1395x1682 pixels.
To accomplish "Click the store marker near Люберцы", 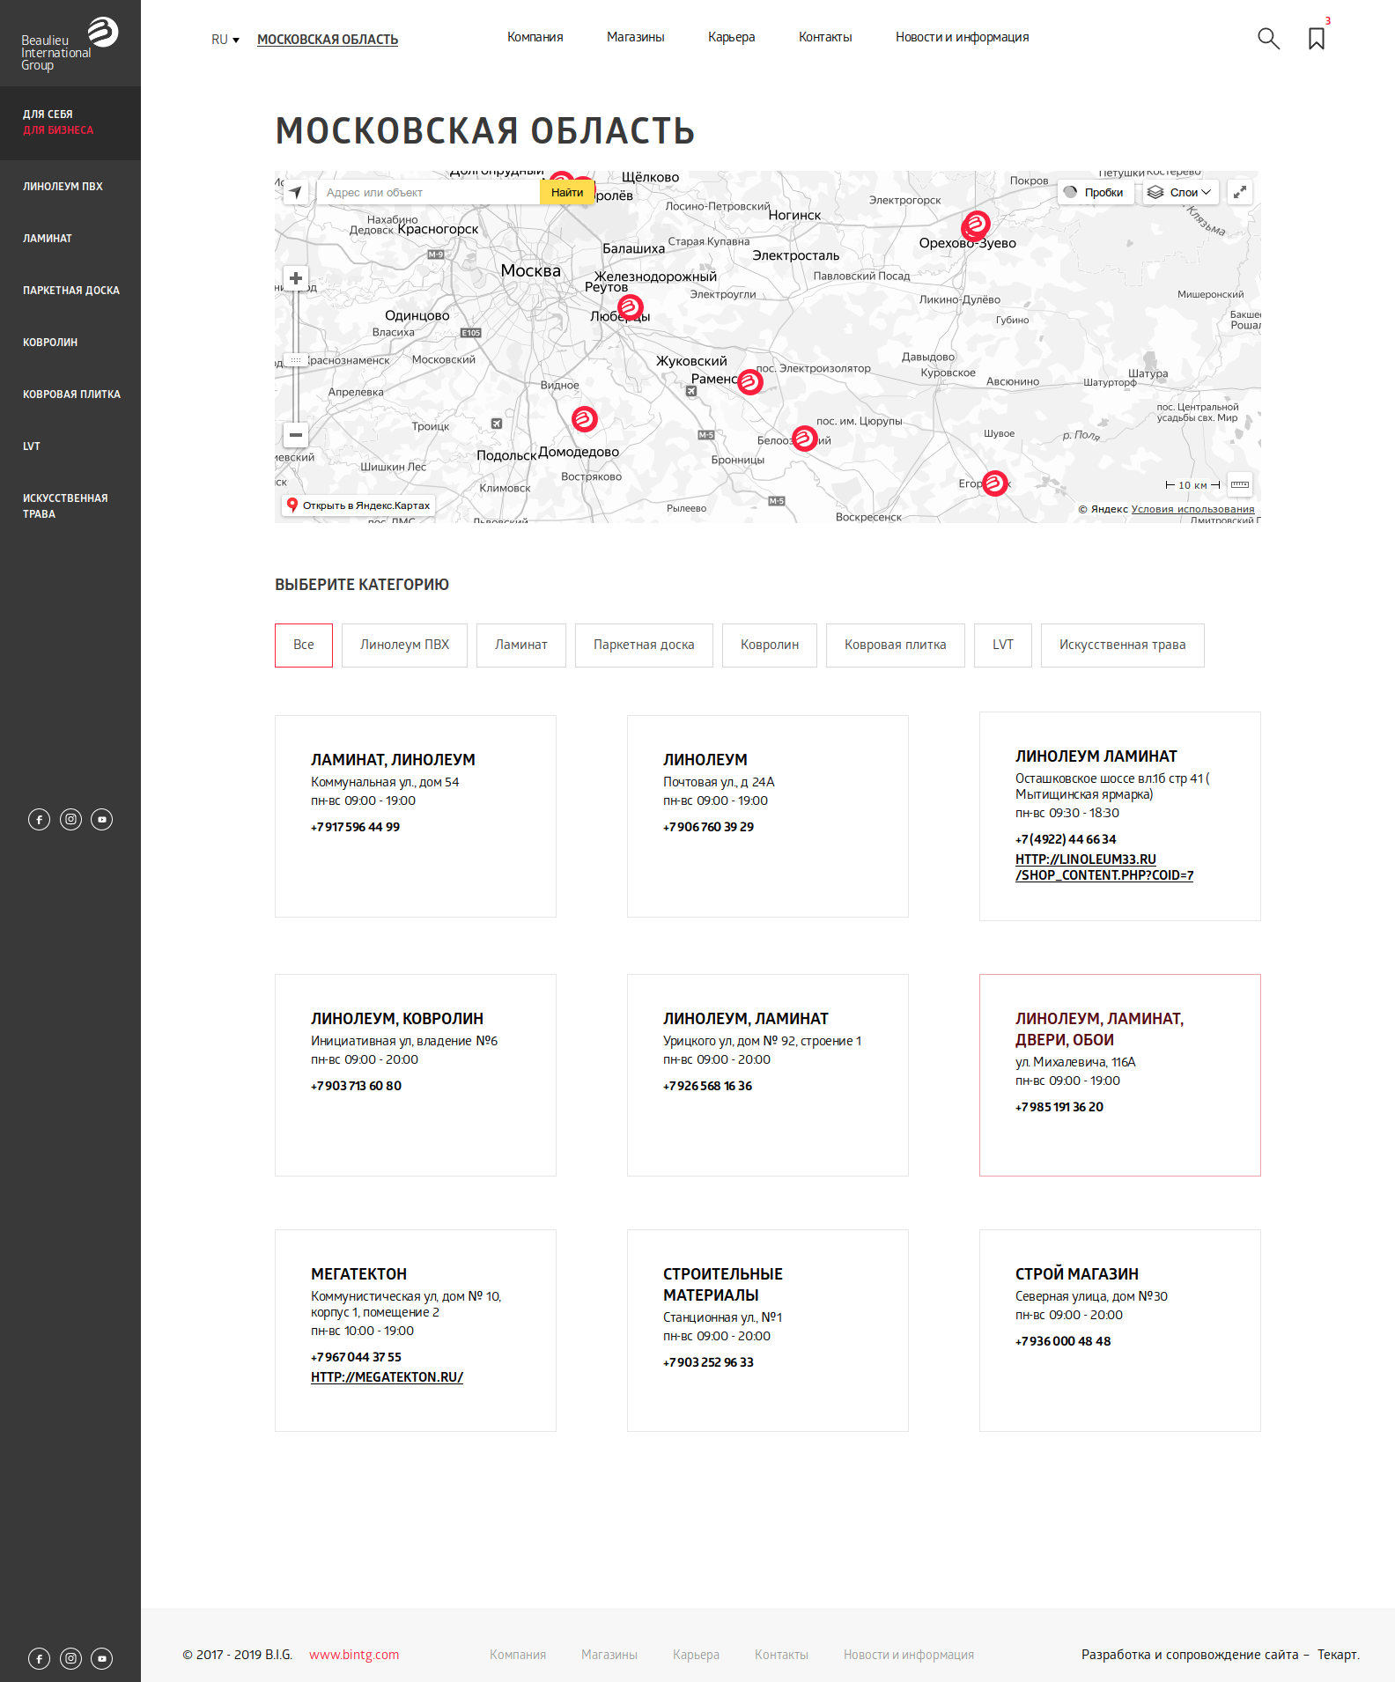I will tap(630, 307).
